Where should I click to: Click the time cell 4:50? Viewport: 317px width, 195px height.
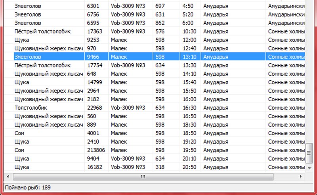[188, 6]
